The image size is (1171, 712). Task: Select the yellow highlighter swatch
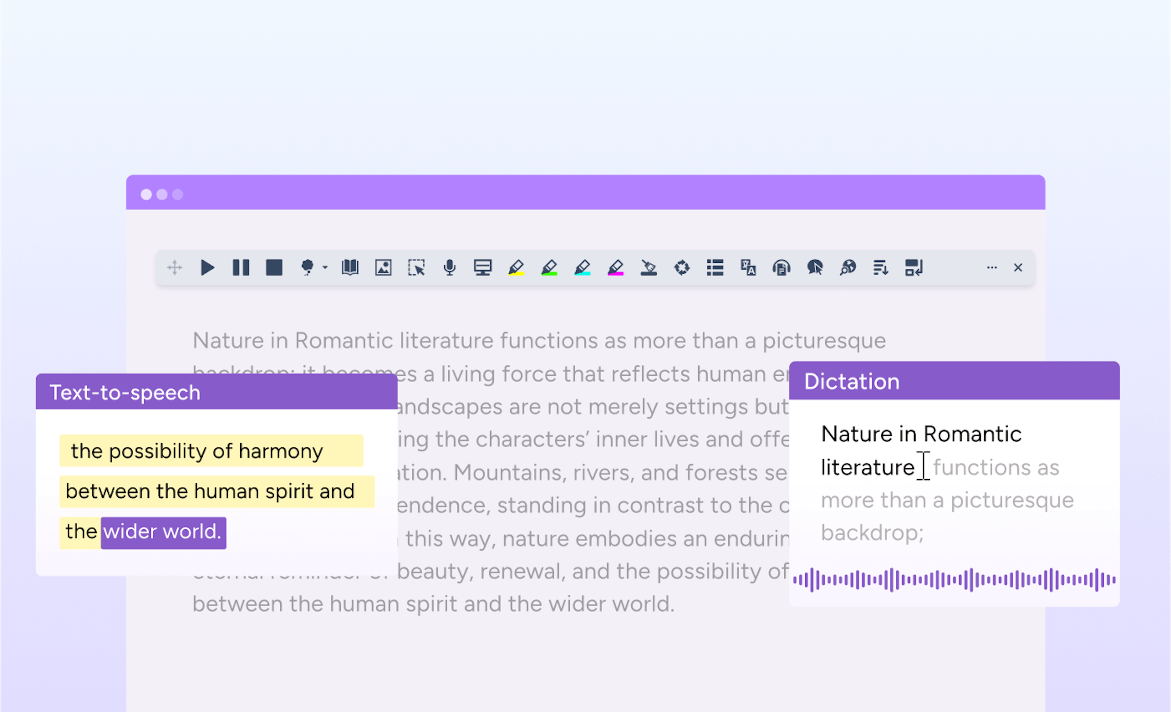[517, 268]
